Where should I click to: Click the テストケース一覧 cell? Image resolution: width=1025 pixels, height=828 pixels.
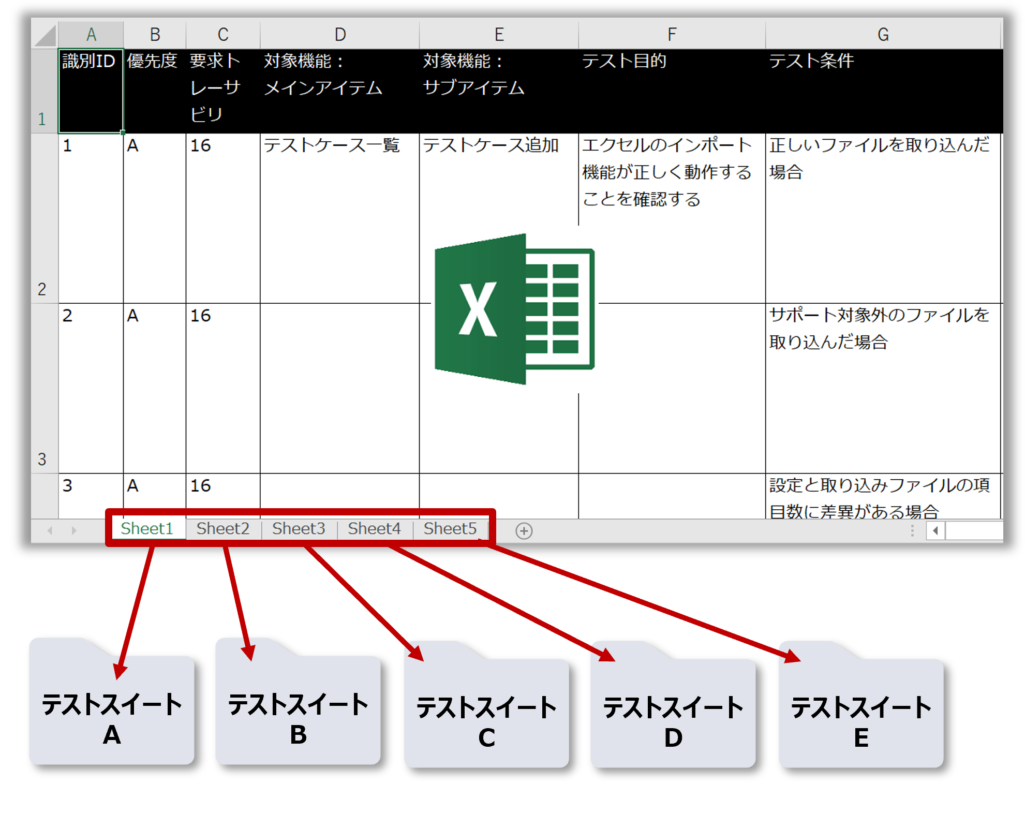tap(340, 218)
